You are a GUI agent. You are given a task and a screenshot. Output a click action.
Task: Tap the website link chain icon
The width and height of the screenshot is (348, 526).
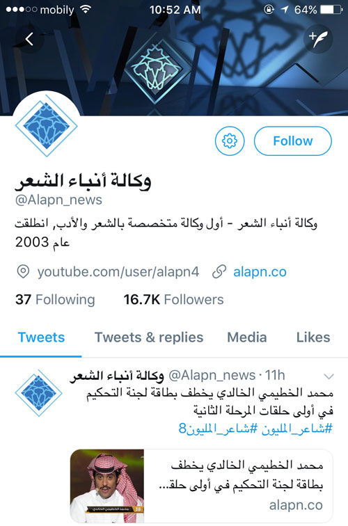pos(219,272)
